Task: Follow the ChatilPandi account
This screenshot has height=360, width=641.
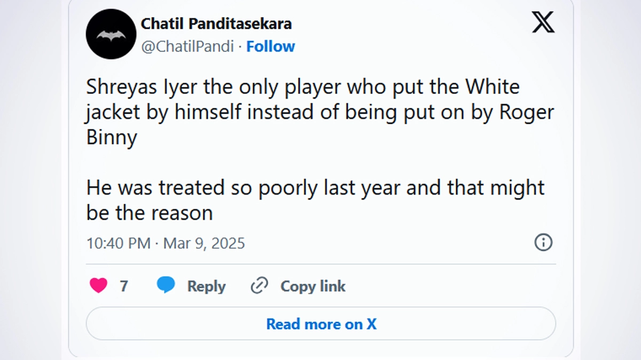Action: pos(270,47)
